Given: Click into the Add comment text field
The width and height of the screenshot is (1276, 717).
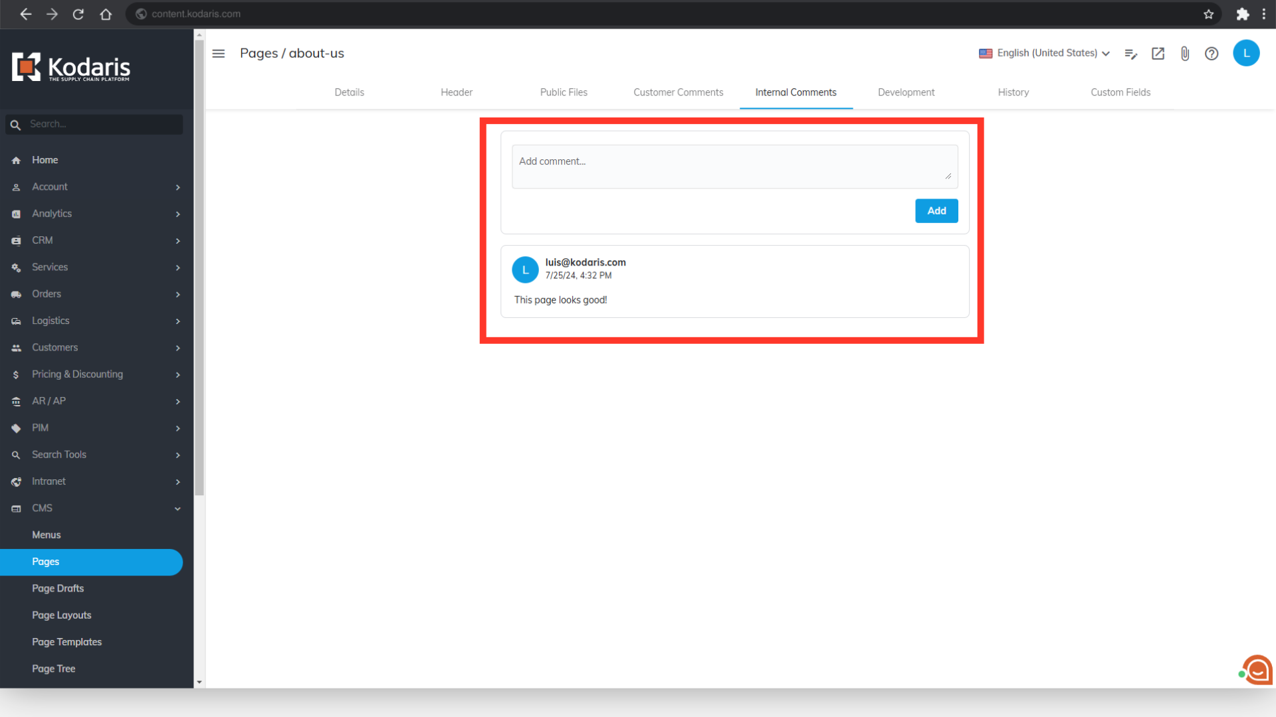Looking at the screenshot, I should tap(734, 166).
